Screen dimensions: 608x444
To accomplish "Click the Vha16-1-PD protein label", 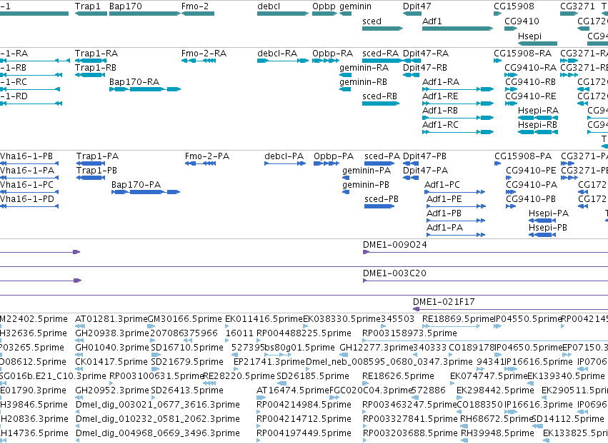I will click(x=27, y=199).
